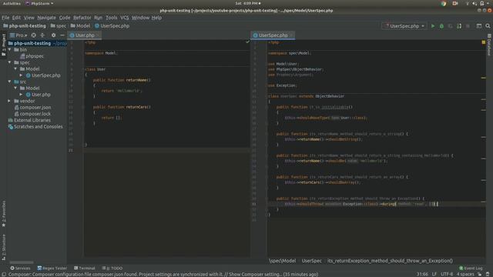Open the Refactor menu
This screenshot has width=493, height=277.
coord(82,18)
